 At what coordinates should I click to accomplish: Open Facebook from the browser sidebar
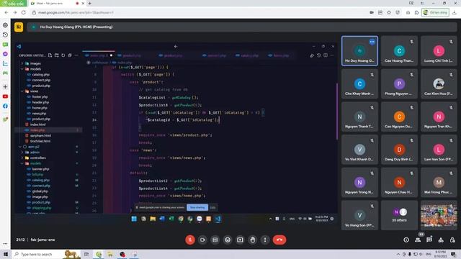coord(5,106)
